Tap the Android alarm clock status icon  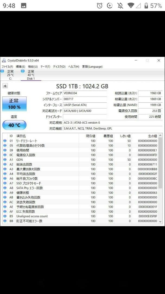(x=100, y=6)
